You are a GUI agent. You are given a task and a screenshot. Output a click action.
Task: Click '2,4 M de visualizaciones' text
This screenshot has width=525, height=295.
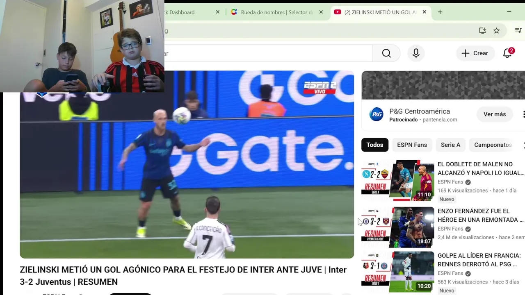[466, 237]
